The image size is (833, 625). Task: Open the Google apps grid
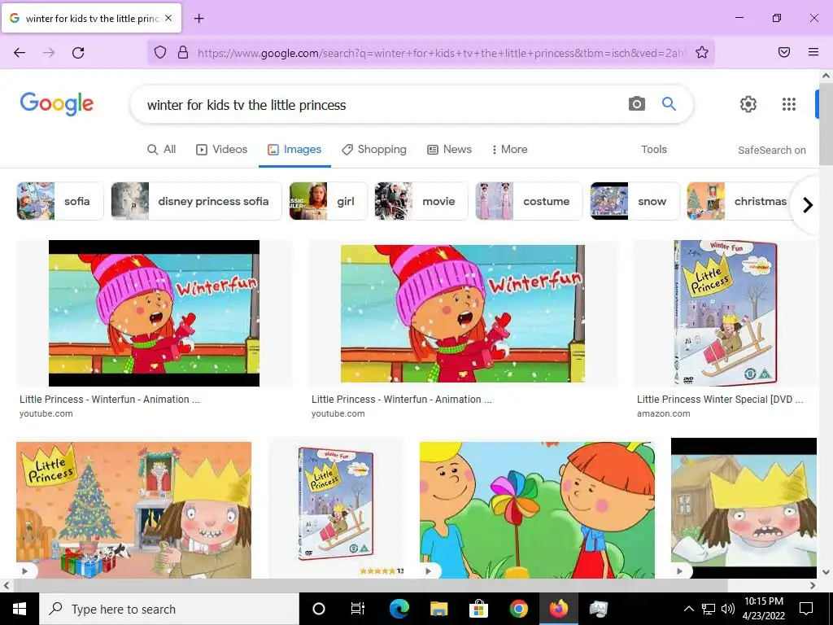(789, 104)
